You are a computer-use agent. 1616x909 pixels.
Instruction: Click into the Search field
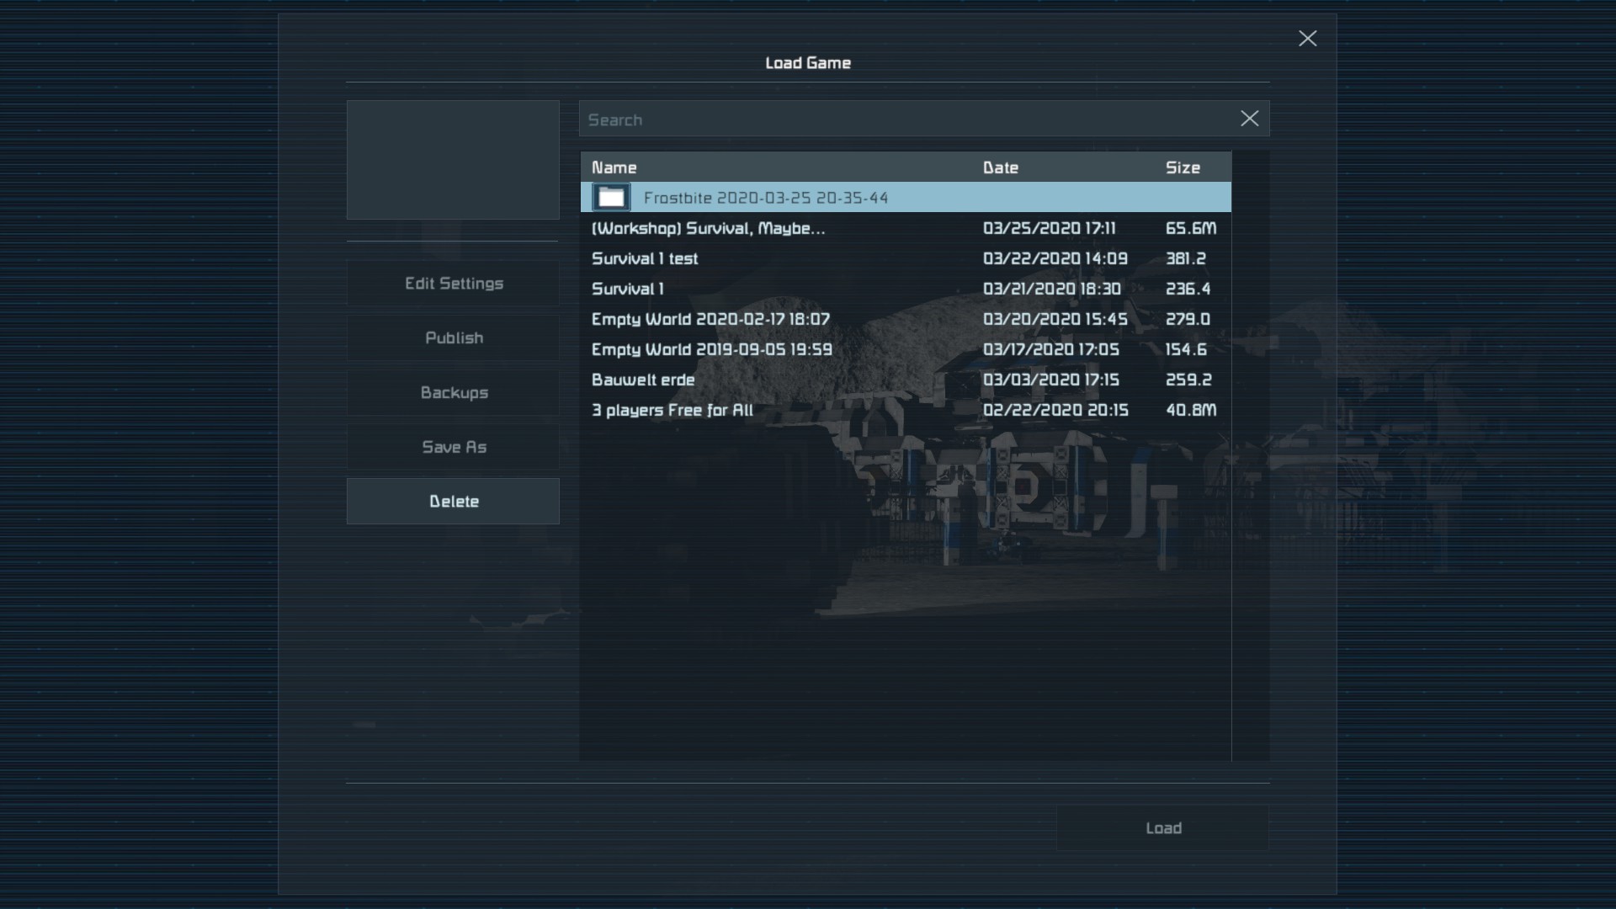coord(905,120)
